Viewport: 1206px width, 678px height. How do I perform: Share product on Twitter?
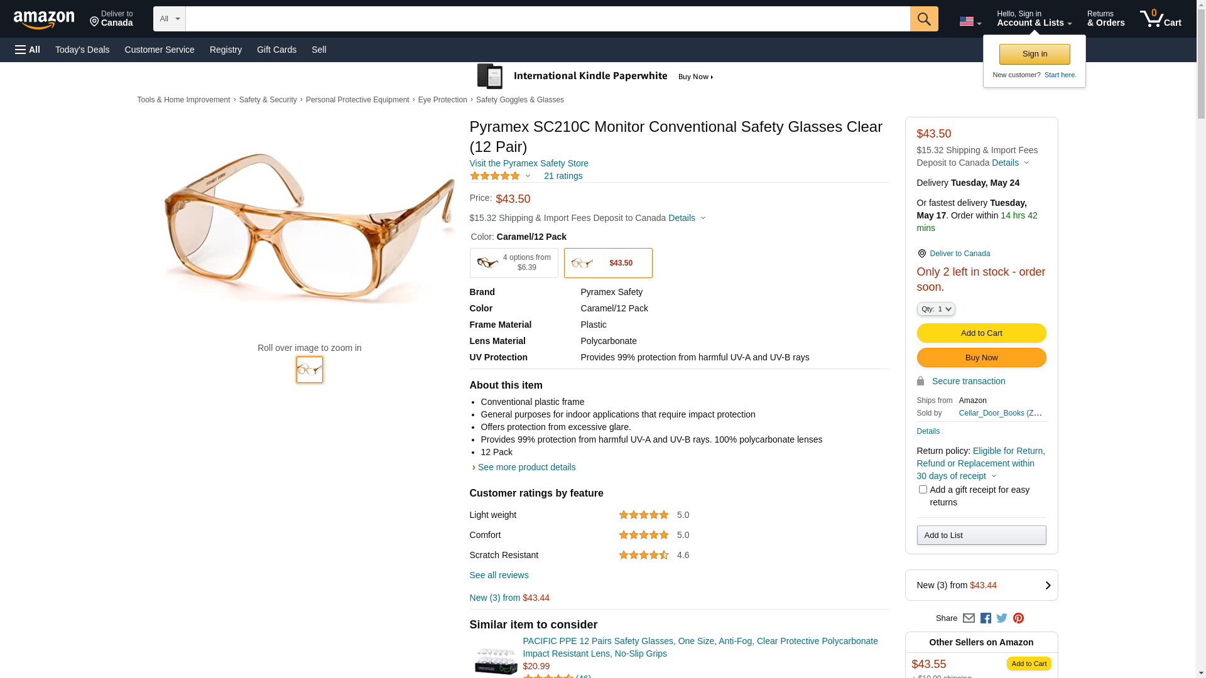[1002, 618]
